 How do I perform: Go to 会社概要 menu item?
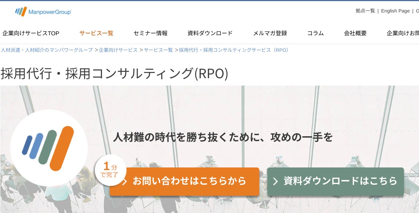pyautogui.click(x=355, y=33)
